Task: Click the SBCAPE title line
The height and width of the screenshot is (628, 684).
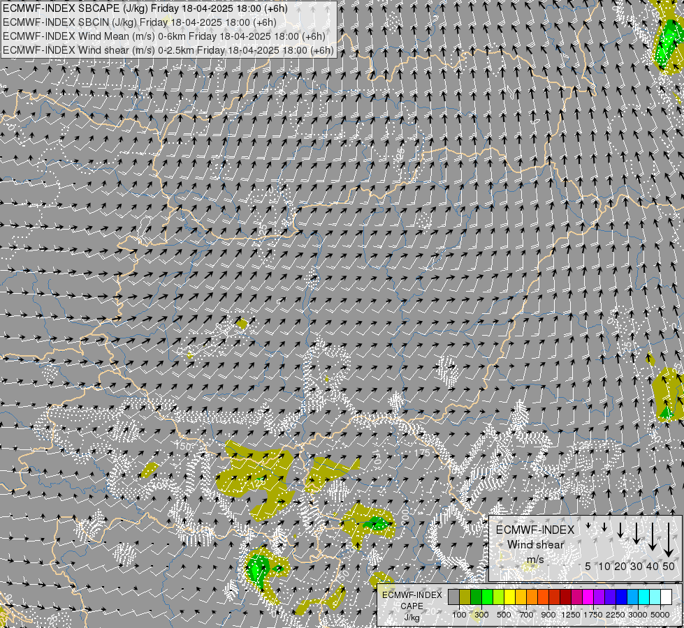Action: [x=145, y=8]
